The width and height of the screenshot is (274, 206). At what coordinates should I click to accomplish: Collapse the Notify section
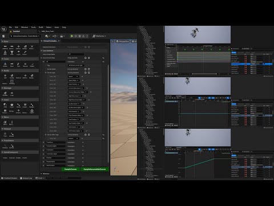(x=2, y=70)
